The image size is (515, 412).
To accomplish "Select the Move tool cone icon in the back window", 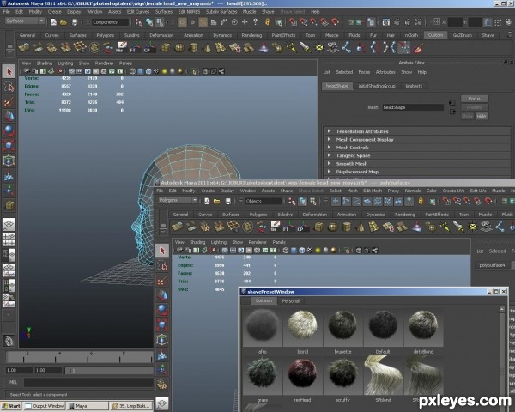I will (9, 116).
